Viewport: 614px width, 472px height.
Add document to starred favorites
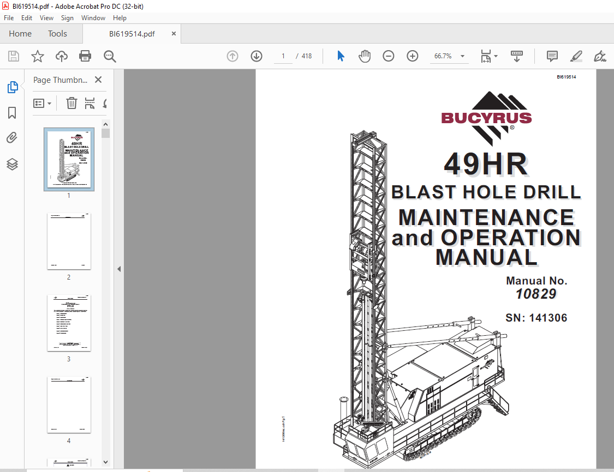coord(38,56)
